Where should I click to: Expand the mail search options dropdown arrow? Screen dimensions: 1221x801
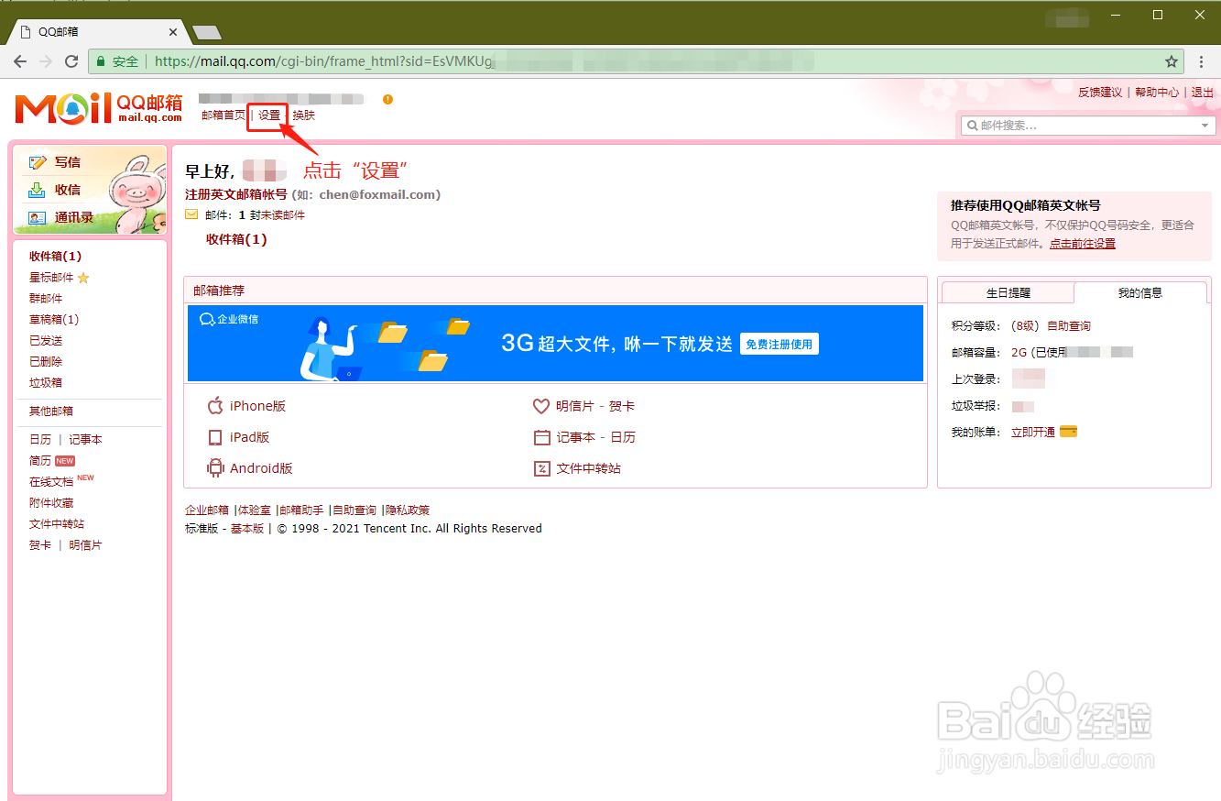click(x=1205, y=126)
